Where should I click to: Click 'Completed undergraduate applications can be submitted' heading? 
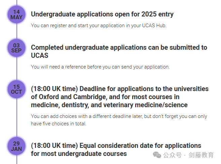[x=119, y=51]
